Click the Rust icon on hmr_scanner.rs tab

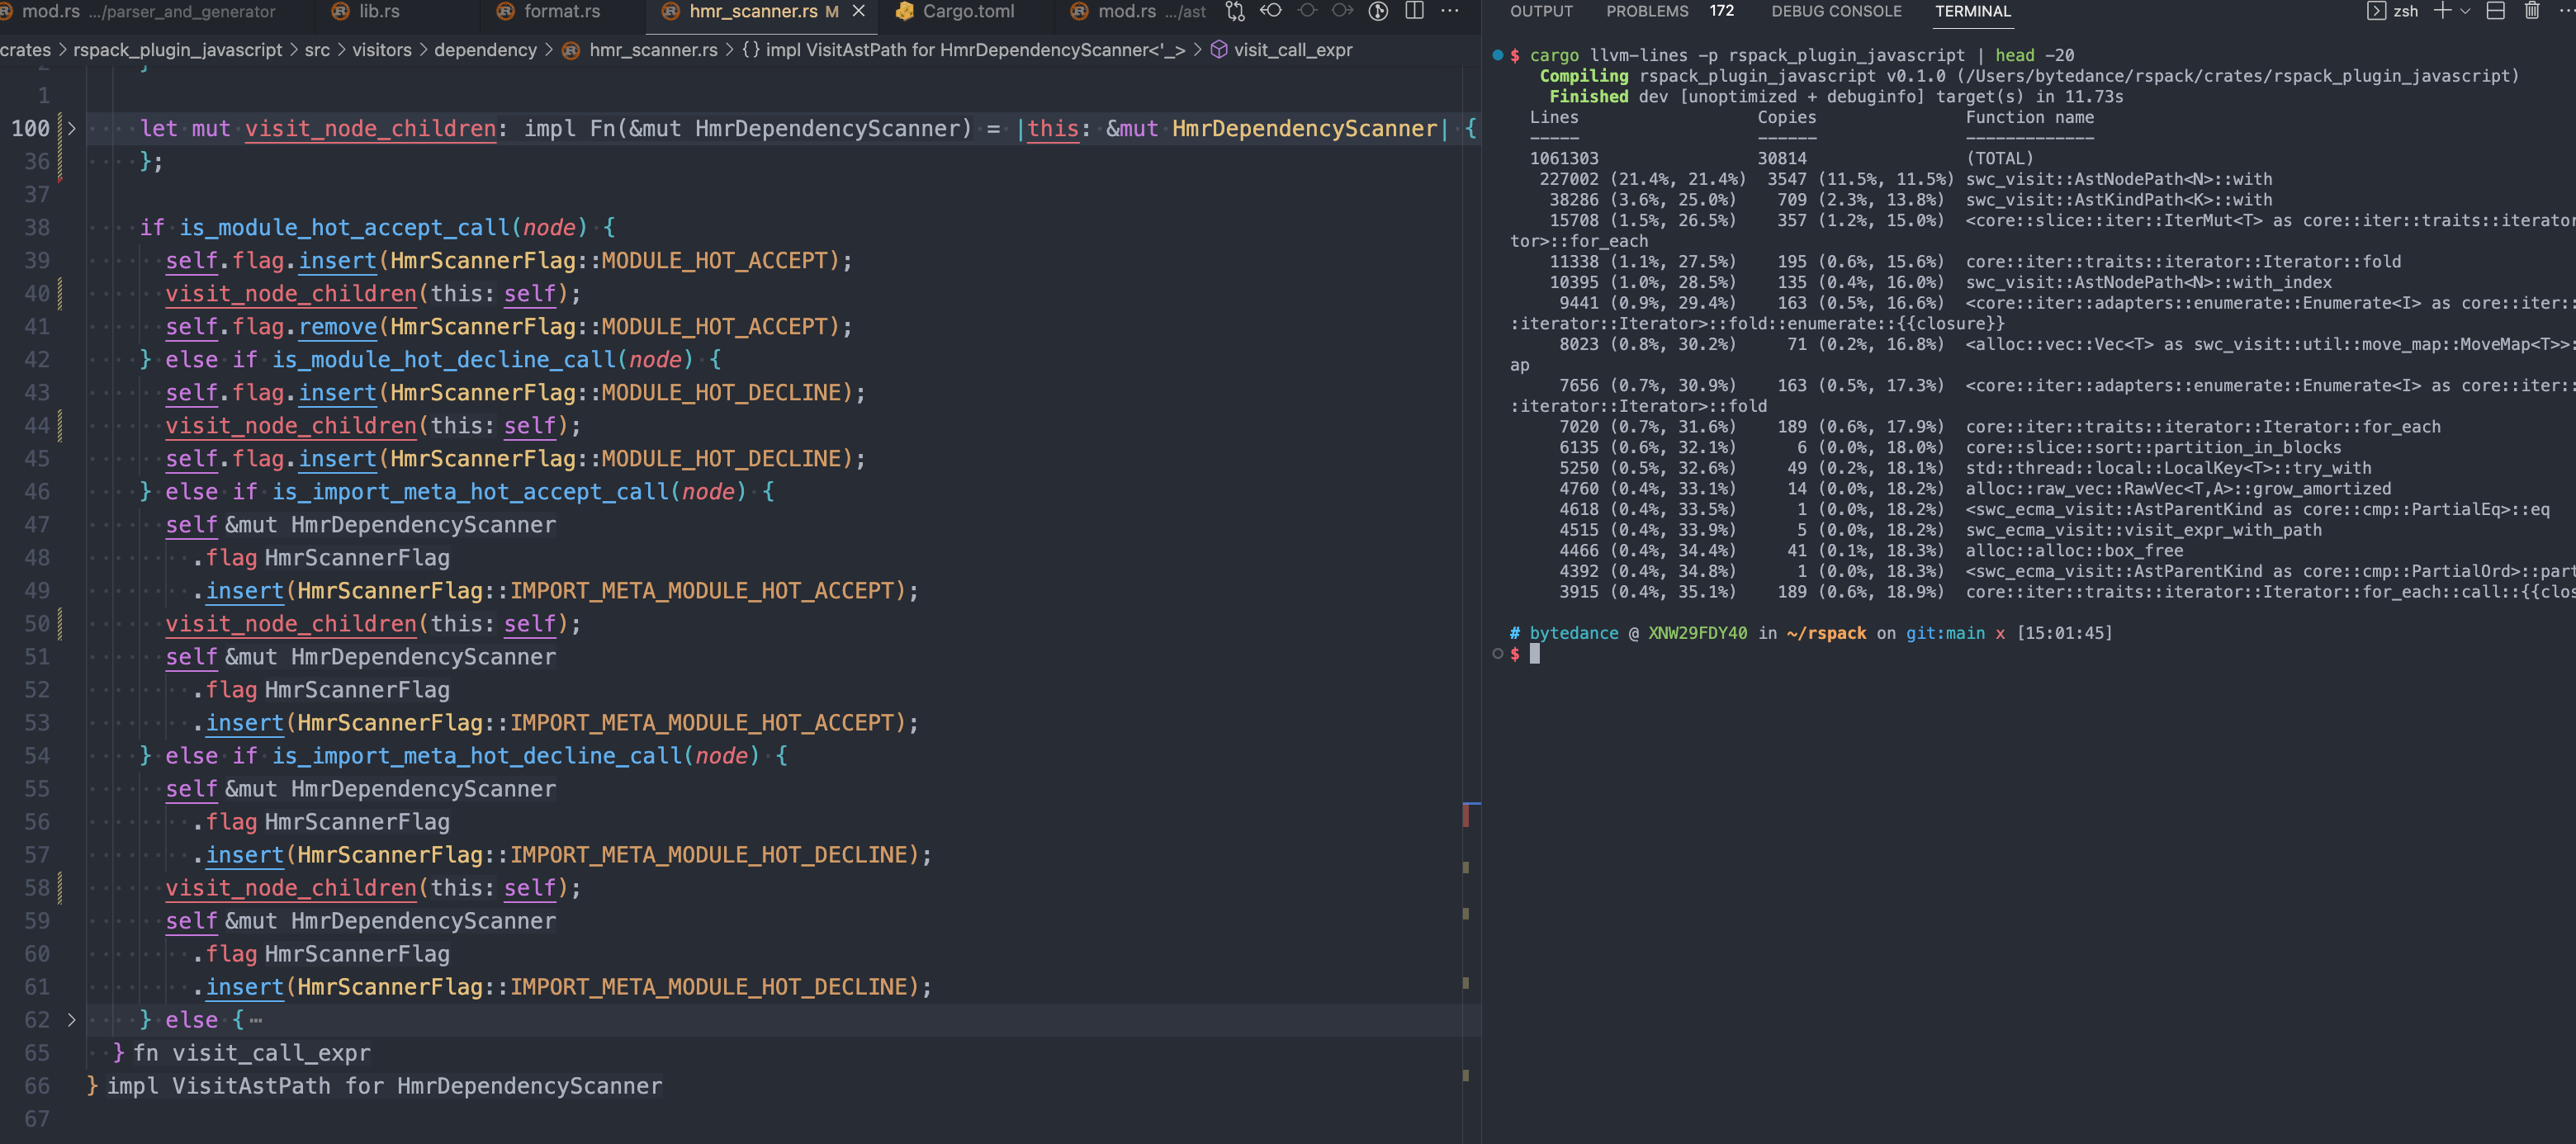[670, 12]
